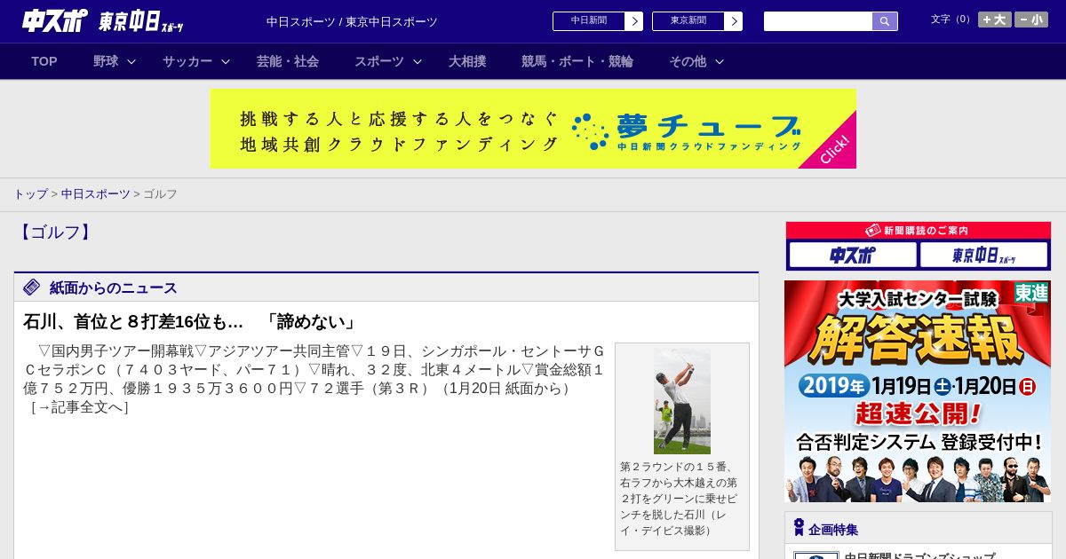Click the 【ゴルフ】 page heading
1066x559 pixels.
pyautogui.click(x=55, y=232)
